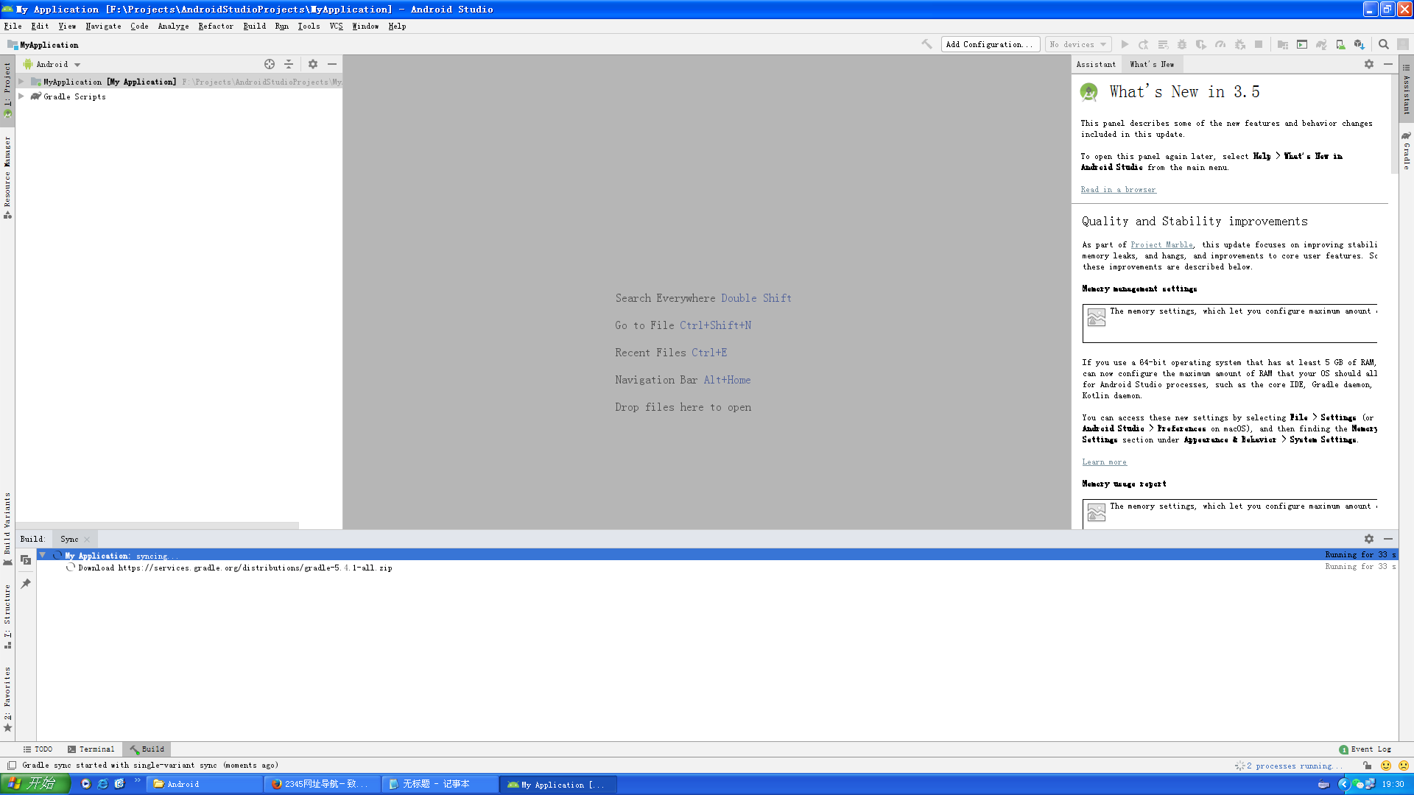Click the Windows Start button
The image size is (1414, 795).
35,784
